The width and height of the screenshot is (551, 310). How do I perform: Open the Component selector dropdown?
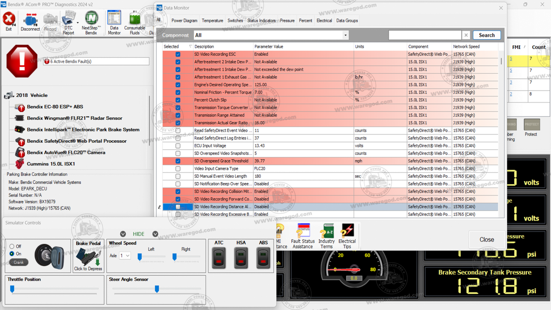345,35
